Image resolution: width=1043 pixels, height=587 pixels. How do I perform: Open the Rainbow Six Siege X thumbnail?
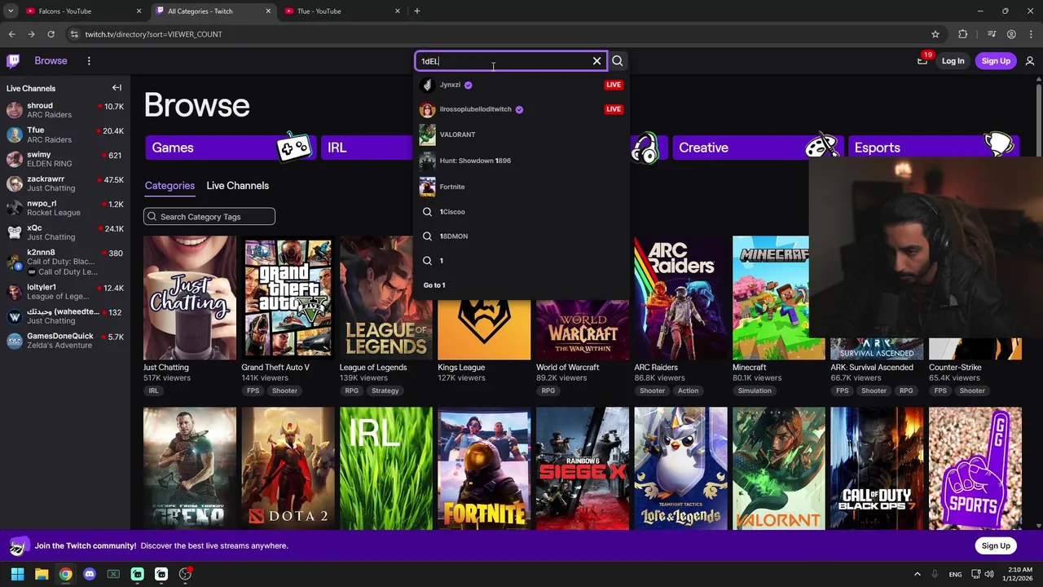click(583, 469)
